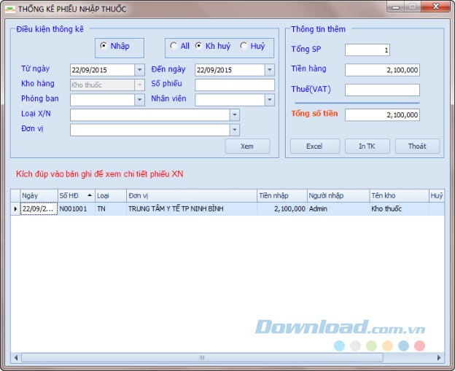Image resolution: width=455 pixels, height=371 pixels.
Task: Sort by the Số HĐ column header
Action: (x=77, y=196)
